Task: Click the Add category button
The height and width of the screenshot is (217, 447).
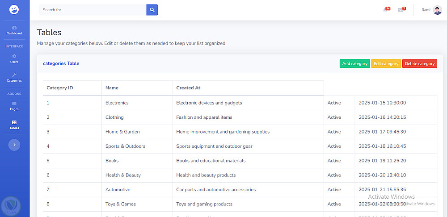Action: click(354, 64)
